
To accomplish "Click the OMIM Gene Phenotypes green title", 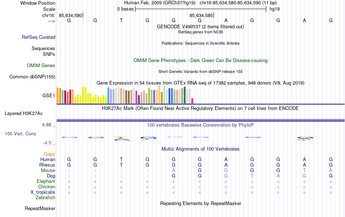I will coord(200,61).
